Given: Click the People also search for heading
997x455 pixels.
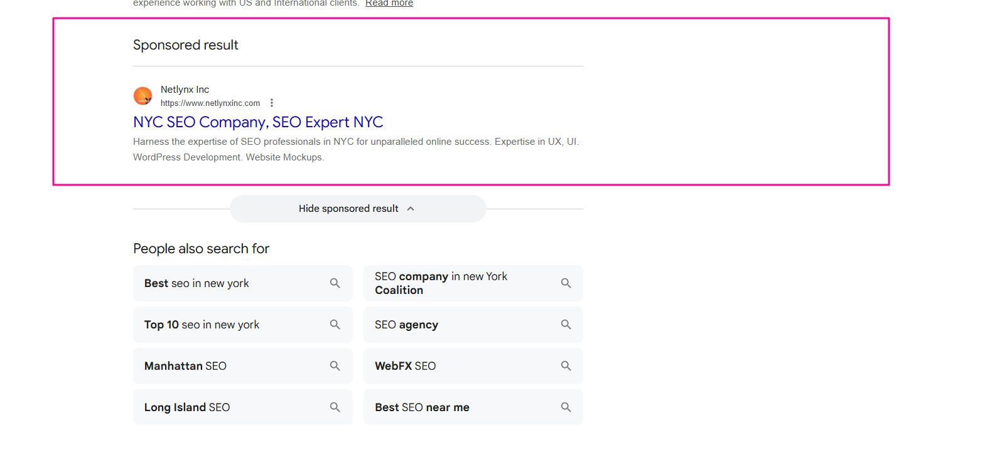Looking at the screenshot, I should [201, 249].
